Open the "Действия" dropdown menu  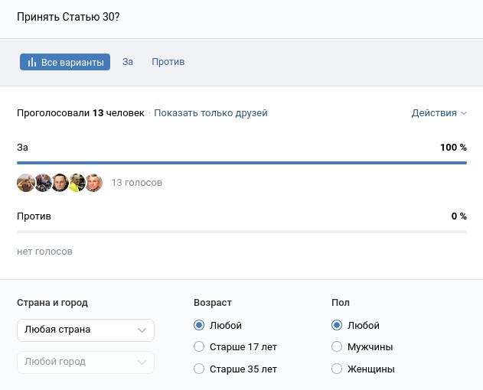[439, 113]
